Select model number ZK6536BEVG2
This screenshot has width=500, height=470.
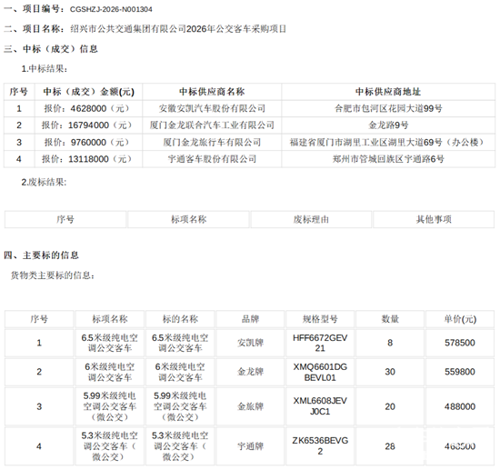click(x=320, y=446)
